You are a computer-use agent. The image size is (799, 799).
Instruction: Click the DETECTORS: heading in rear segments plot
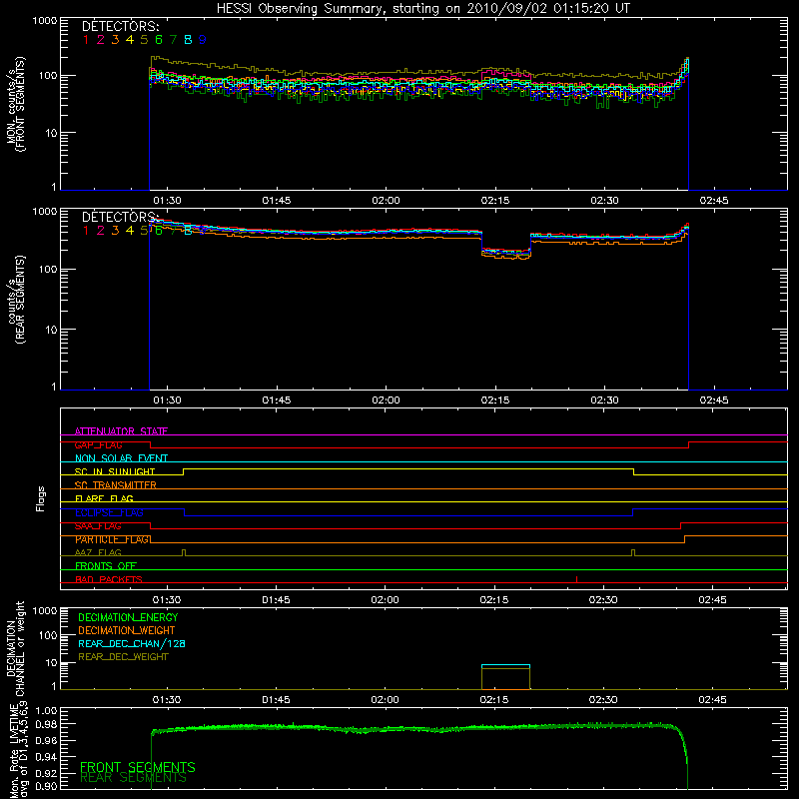pos(121,217)
